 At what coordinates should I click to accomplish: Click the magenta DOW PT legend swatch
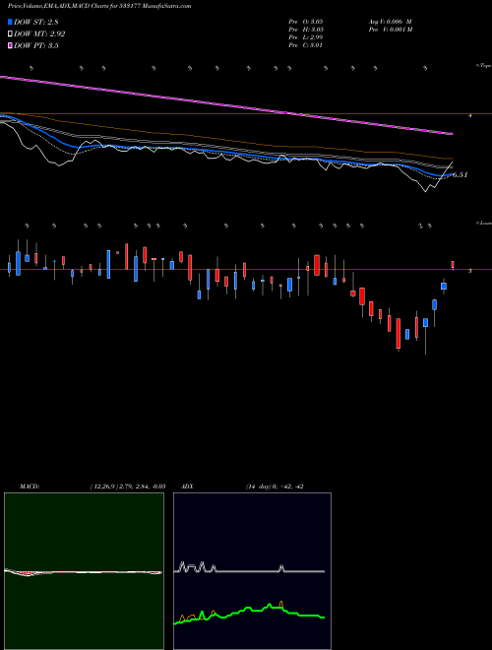(x=10, y=45)
